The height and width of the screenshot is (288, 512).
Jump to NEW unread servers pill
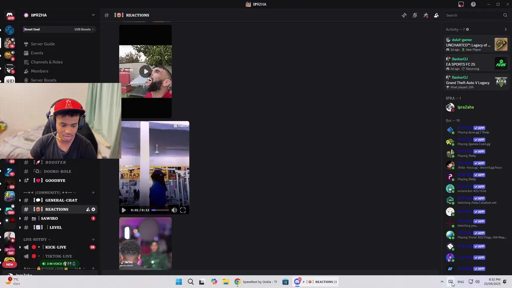coord(10,264)
